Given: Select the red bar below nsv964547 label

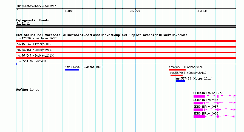Looking at the screenshot, I should [x=126, y=58].
